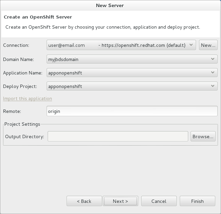
Task: Click the New... connection button
Action: pos(208,45)
